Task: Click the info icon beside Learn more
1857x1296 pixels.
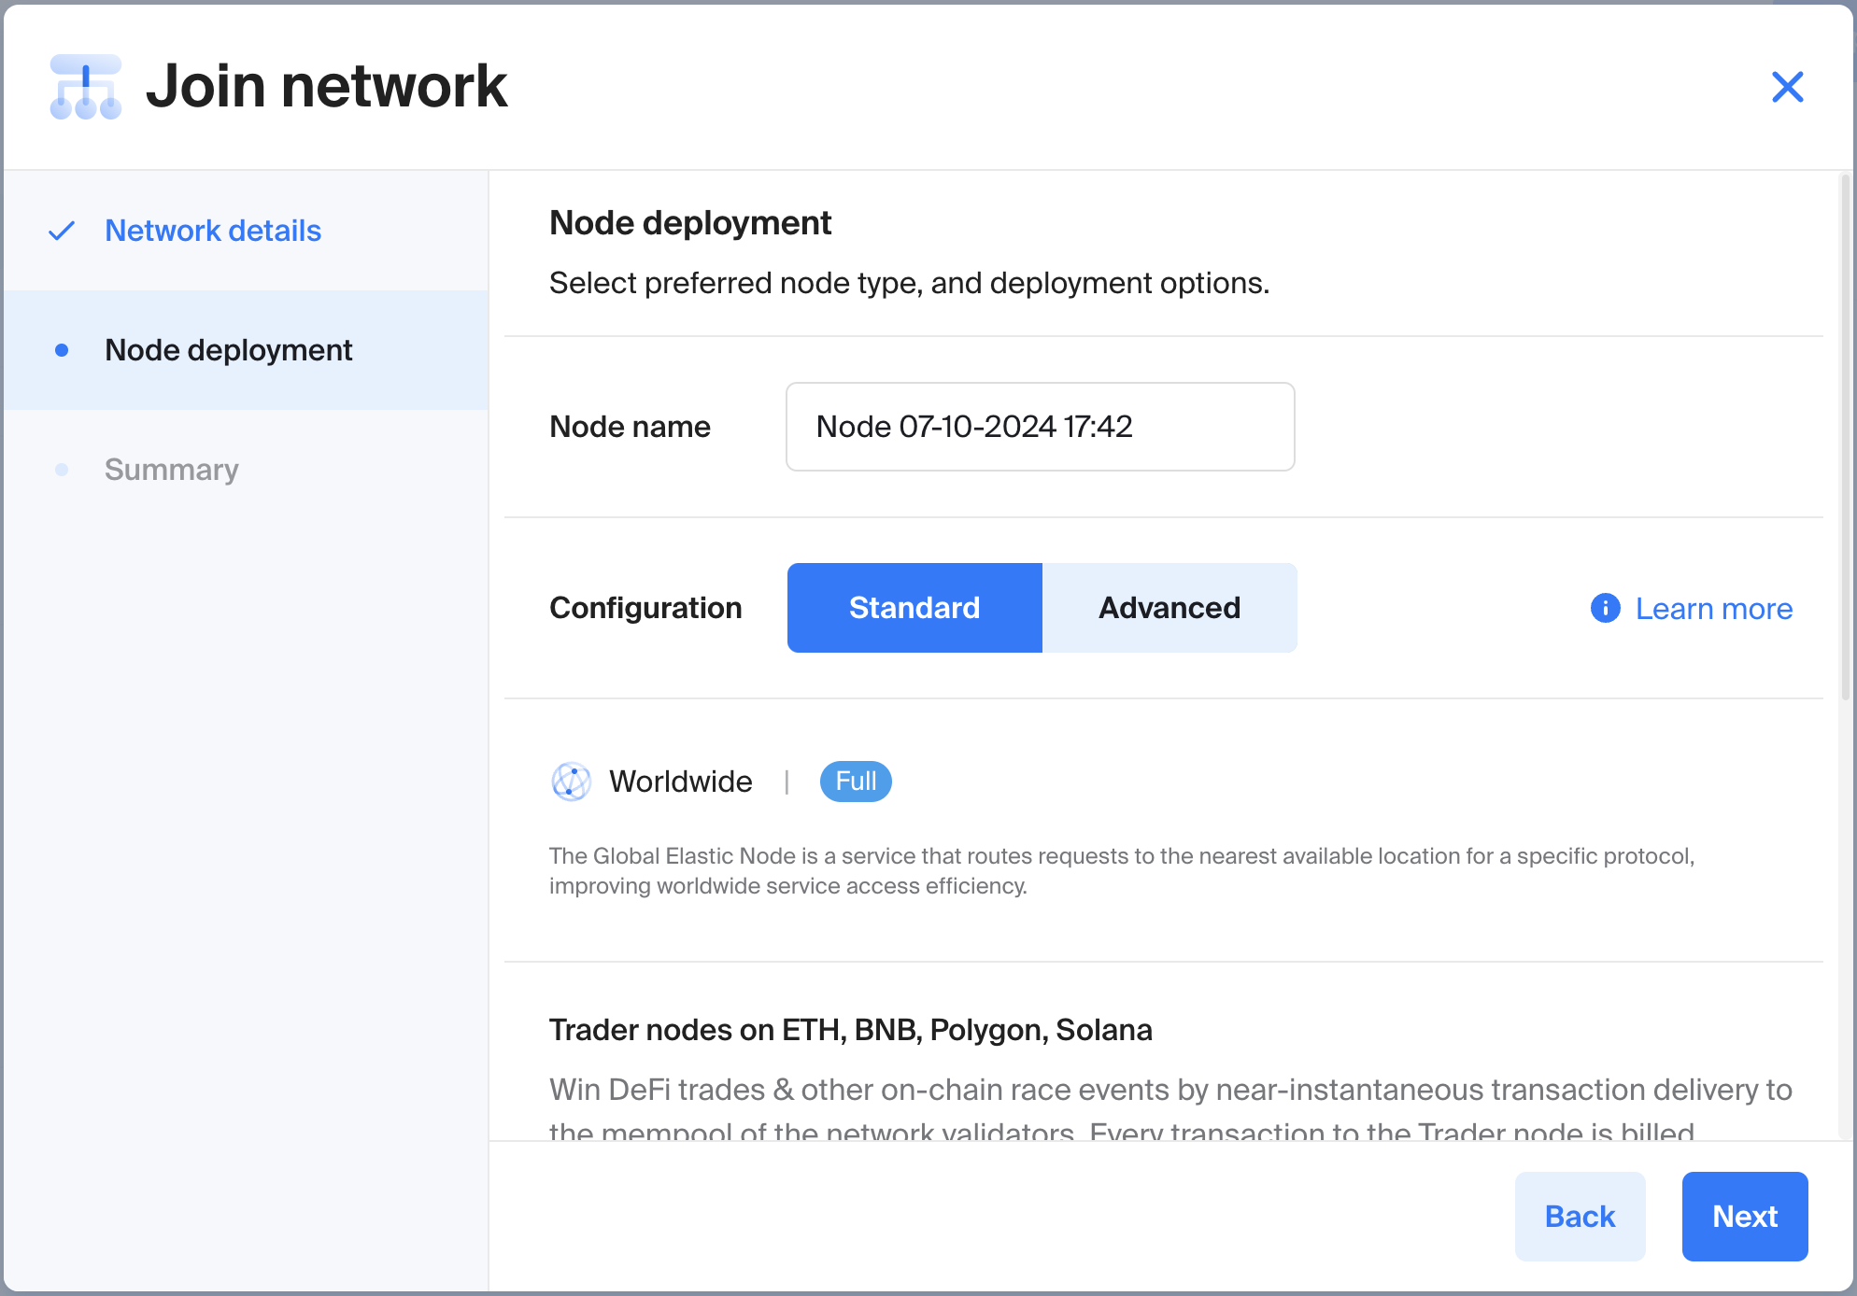Action: [x=1605, y=608]
